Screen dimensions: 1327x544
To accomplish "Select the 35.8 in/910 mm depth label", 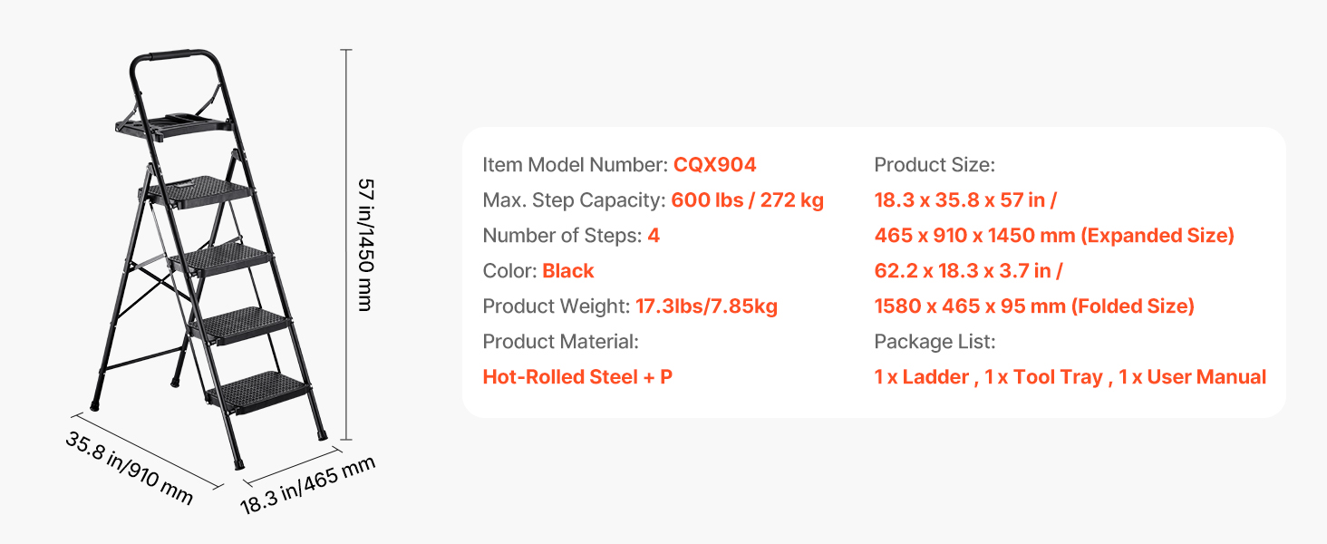I will [129, 467].
